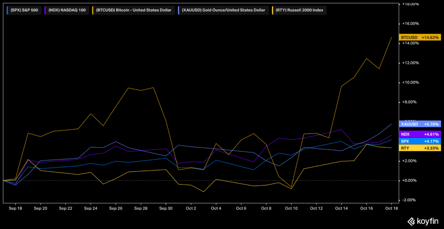Viewport: 444px width, 229px height.
Task: Click the +14.00% axis label
Action: point(410,43)
